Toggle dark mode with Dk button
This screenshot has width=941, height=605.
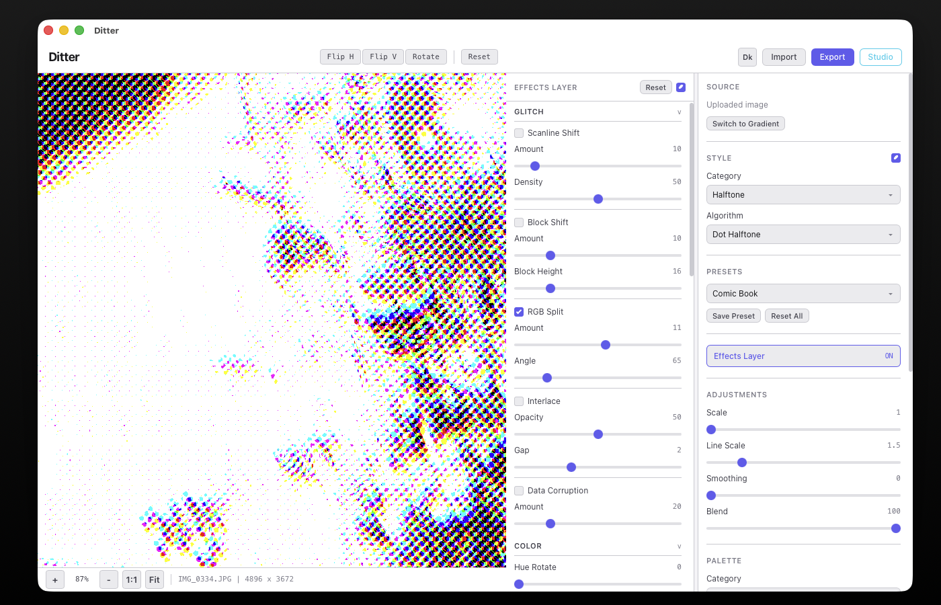click(x=747, y=57)
